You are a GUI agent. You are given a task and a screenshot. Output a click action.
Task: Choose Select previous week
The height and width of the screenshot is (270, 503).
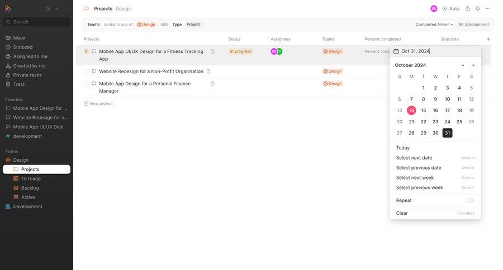click(435, 187)
